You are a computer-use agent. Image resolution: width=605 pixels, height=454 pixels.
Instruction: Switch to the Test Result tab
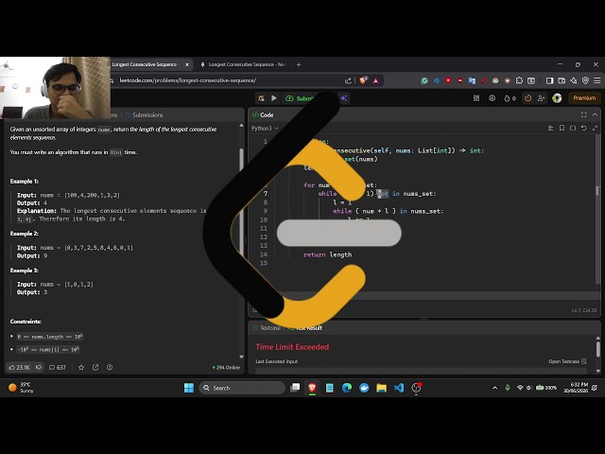pyautogui.click(x=304, y=328)
